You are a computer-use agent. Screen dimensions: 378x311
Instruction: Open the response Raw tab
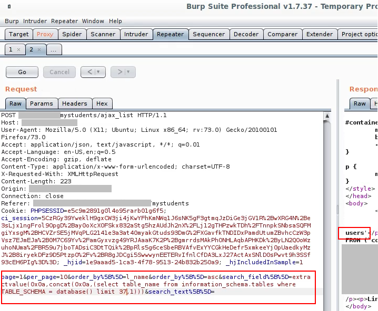click(360, 103)
